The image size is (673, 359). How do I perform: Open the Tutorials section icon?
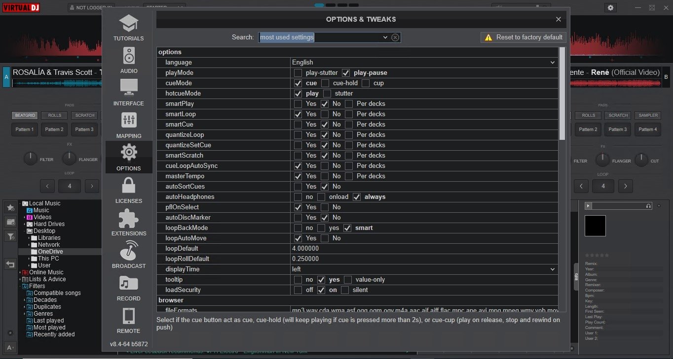click(x=129, y=24)
